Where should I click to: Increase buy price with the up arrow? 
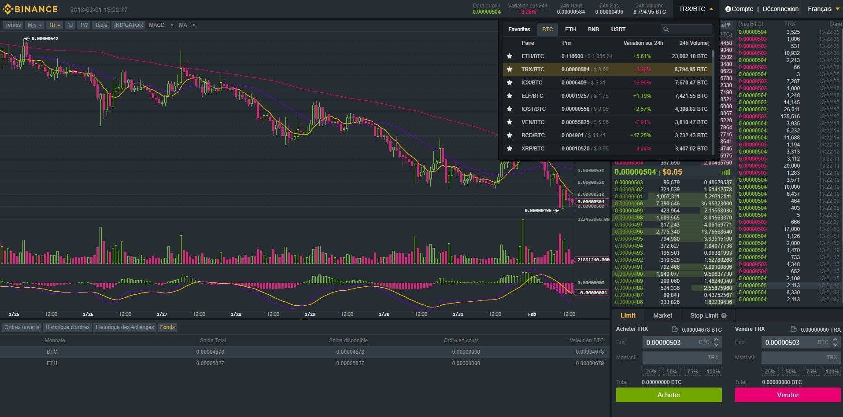pyautogui.click(x=716, y=340)
